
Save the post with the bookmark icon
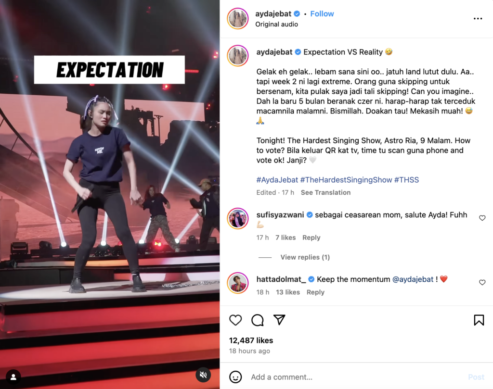pyautogui.click(x=479, y=320)
